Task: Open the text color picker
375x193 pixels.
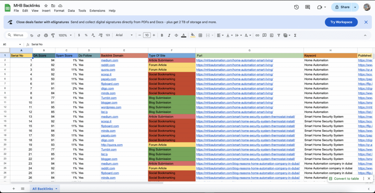Action: 183,35
